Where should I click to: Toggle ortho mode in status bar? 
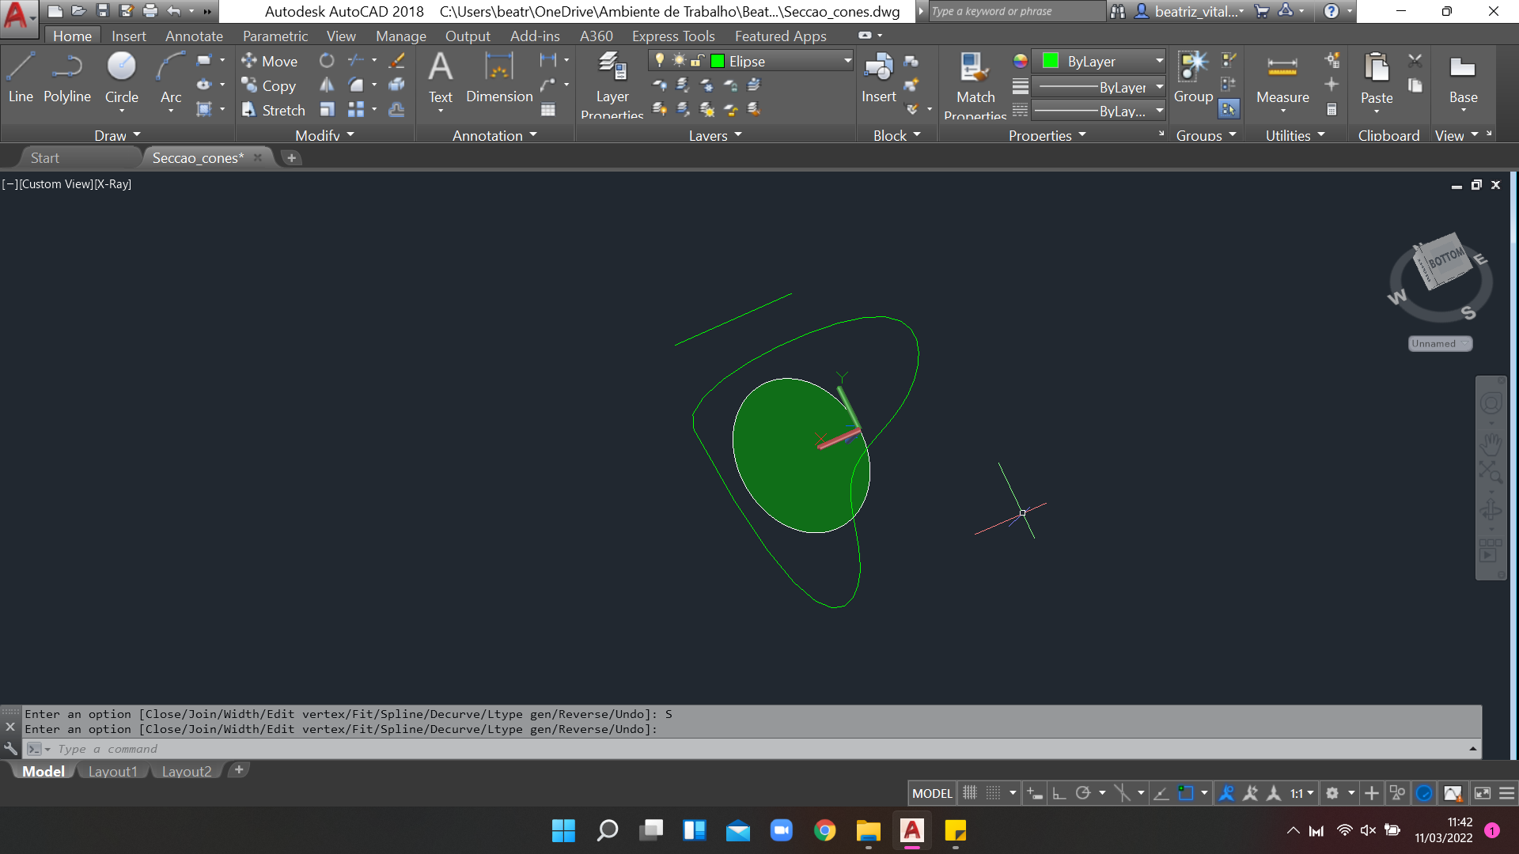(x=1059, y=793)
